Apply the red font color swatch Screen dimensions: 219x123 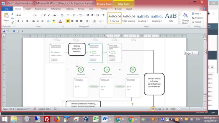point(60,21)
